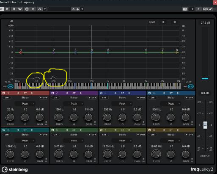Click band 2 GAIN knob
Viewport: 217px width, 174px height.
click(x=88, y=117)
